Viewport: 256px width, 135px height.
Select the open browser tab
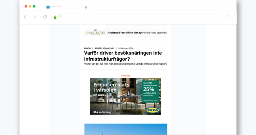coord(67,7)
